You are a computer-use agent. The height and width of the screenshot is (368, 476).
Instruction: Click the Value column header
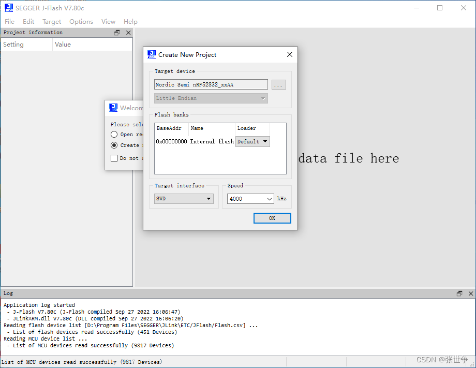[92, 45]
